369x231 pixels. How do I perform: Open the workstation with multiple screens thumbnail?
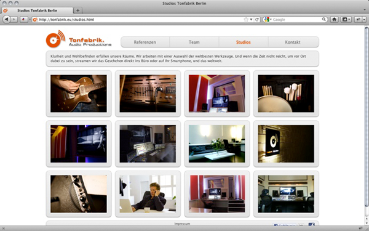[x=148, y=144]
